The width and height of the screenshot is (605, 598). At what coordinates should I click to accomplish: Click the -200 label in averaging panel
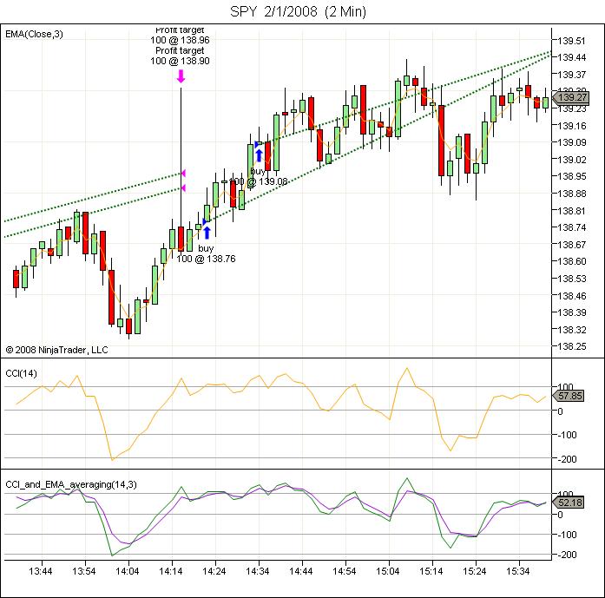[567, 555]
